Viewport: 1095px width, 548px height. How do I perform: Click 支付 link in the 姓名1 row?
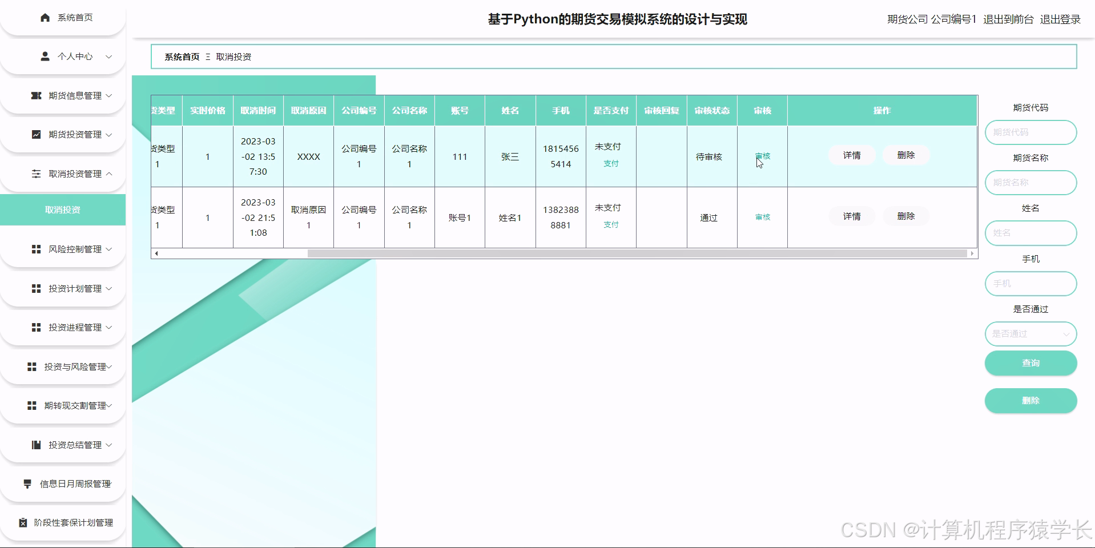coord(611,224)
